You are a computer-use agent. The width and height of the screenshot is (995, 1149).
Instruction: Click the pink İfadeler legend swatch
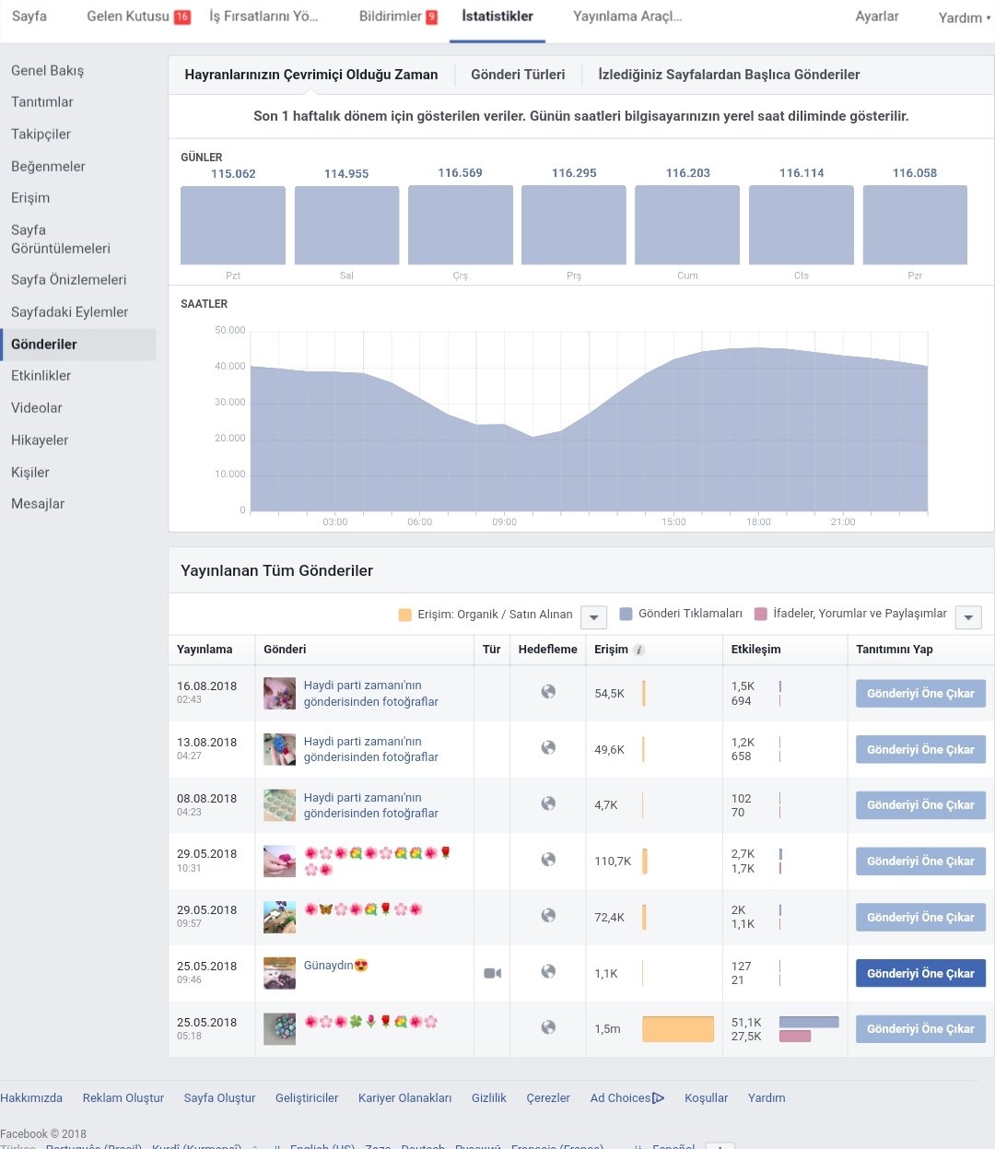click(x=761, y=614)
